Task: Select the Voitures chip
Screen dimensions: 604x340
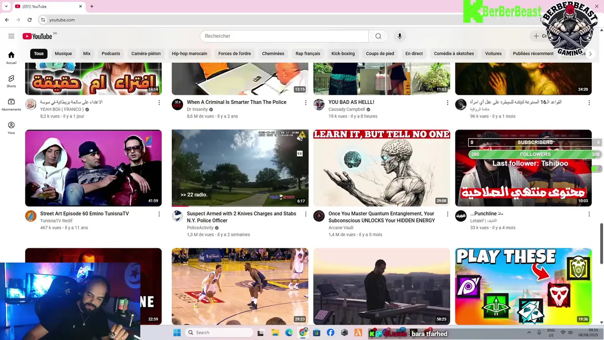Action: pyautogui.click(x=493, y=53)
